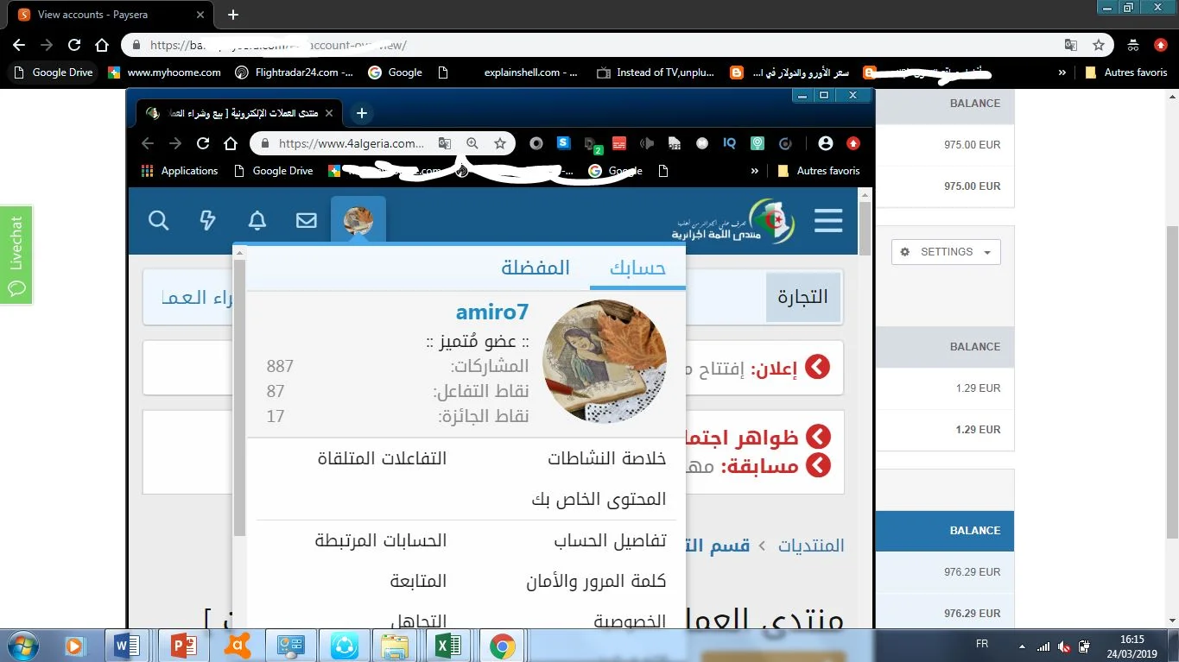Show hidden system tray icons arrow

pos(1023,646)
